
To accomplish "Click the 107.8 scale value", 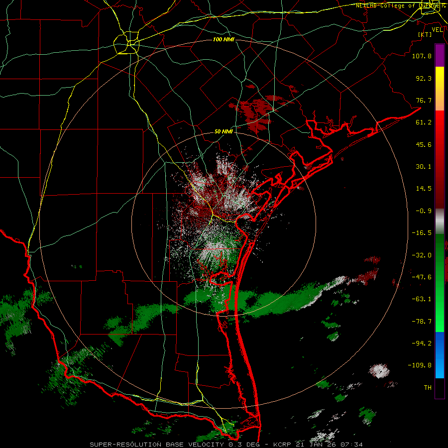I will tap(422, 56).
